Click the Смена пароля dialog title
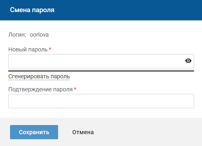The height and width of the screenshot is (146, 202). (x=32, y=10)
